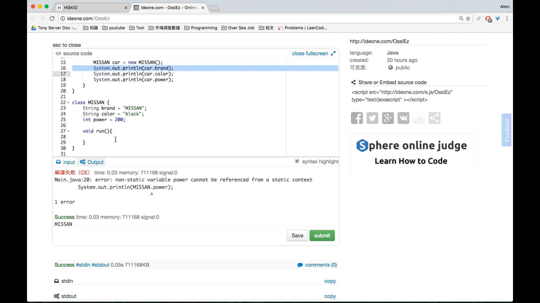Click the email share envelope icon
This screenshot has width=540, height=303.
tap(419, 118)
